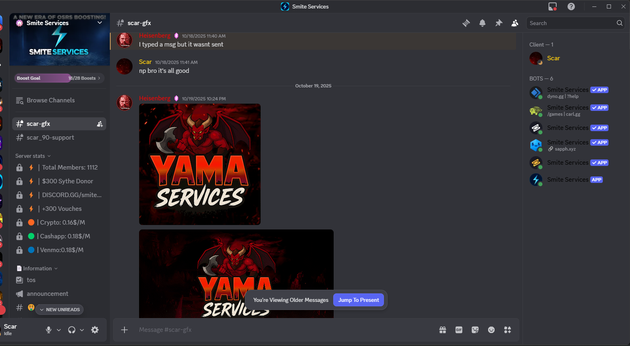The width and height of the screenshot is (630, 346).
Task: Select the scar-gfx channel
Action: (60, 124)
